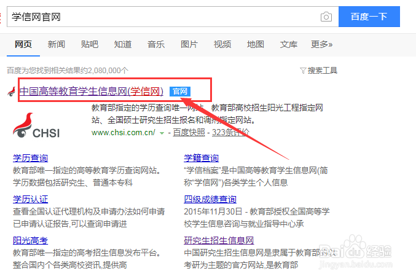Screen dimensions: 416x279
Task: Open the 视频 tab
Action: coord(222,44)
